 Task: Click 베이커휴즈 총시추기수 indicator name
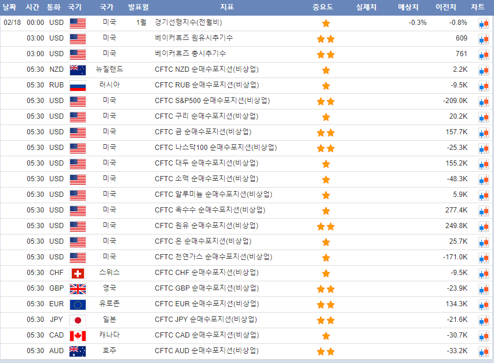(191, 54)
